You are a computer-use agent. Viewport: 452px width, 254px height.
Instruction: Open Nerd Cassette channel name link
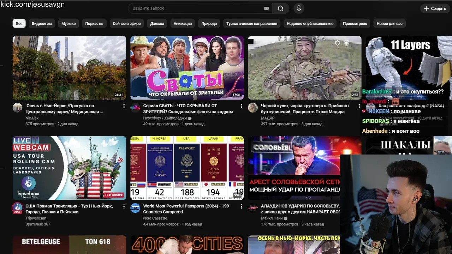(x=155, y=218)
